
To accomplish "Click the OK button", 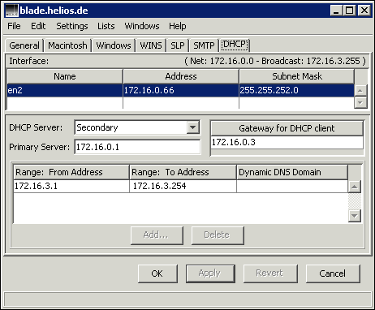I will click(x=157, y=273).
